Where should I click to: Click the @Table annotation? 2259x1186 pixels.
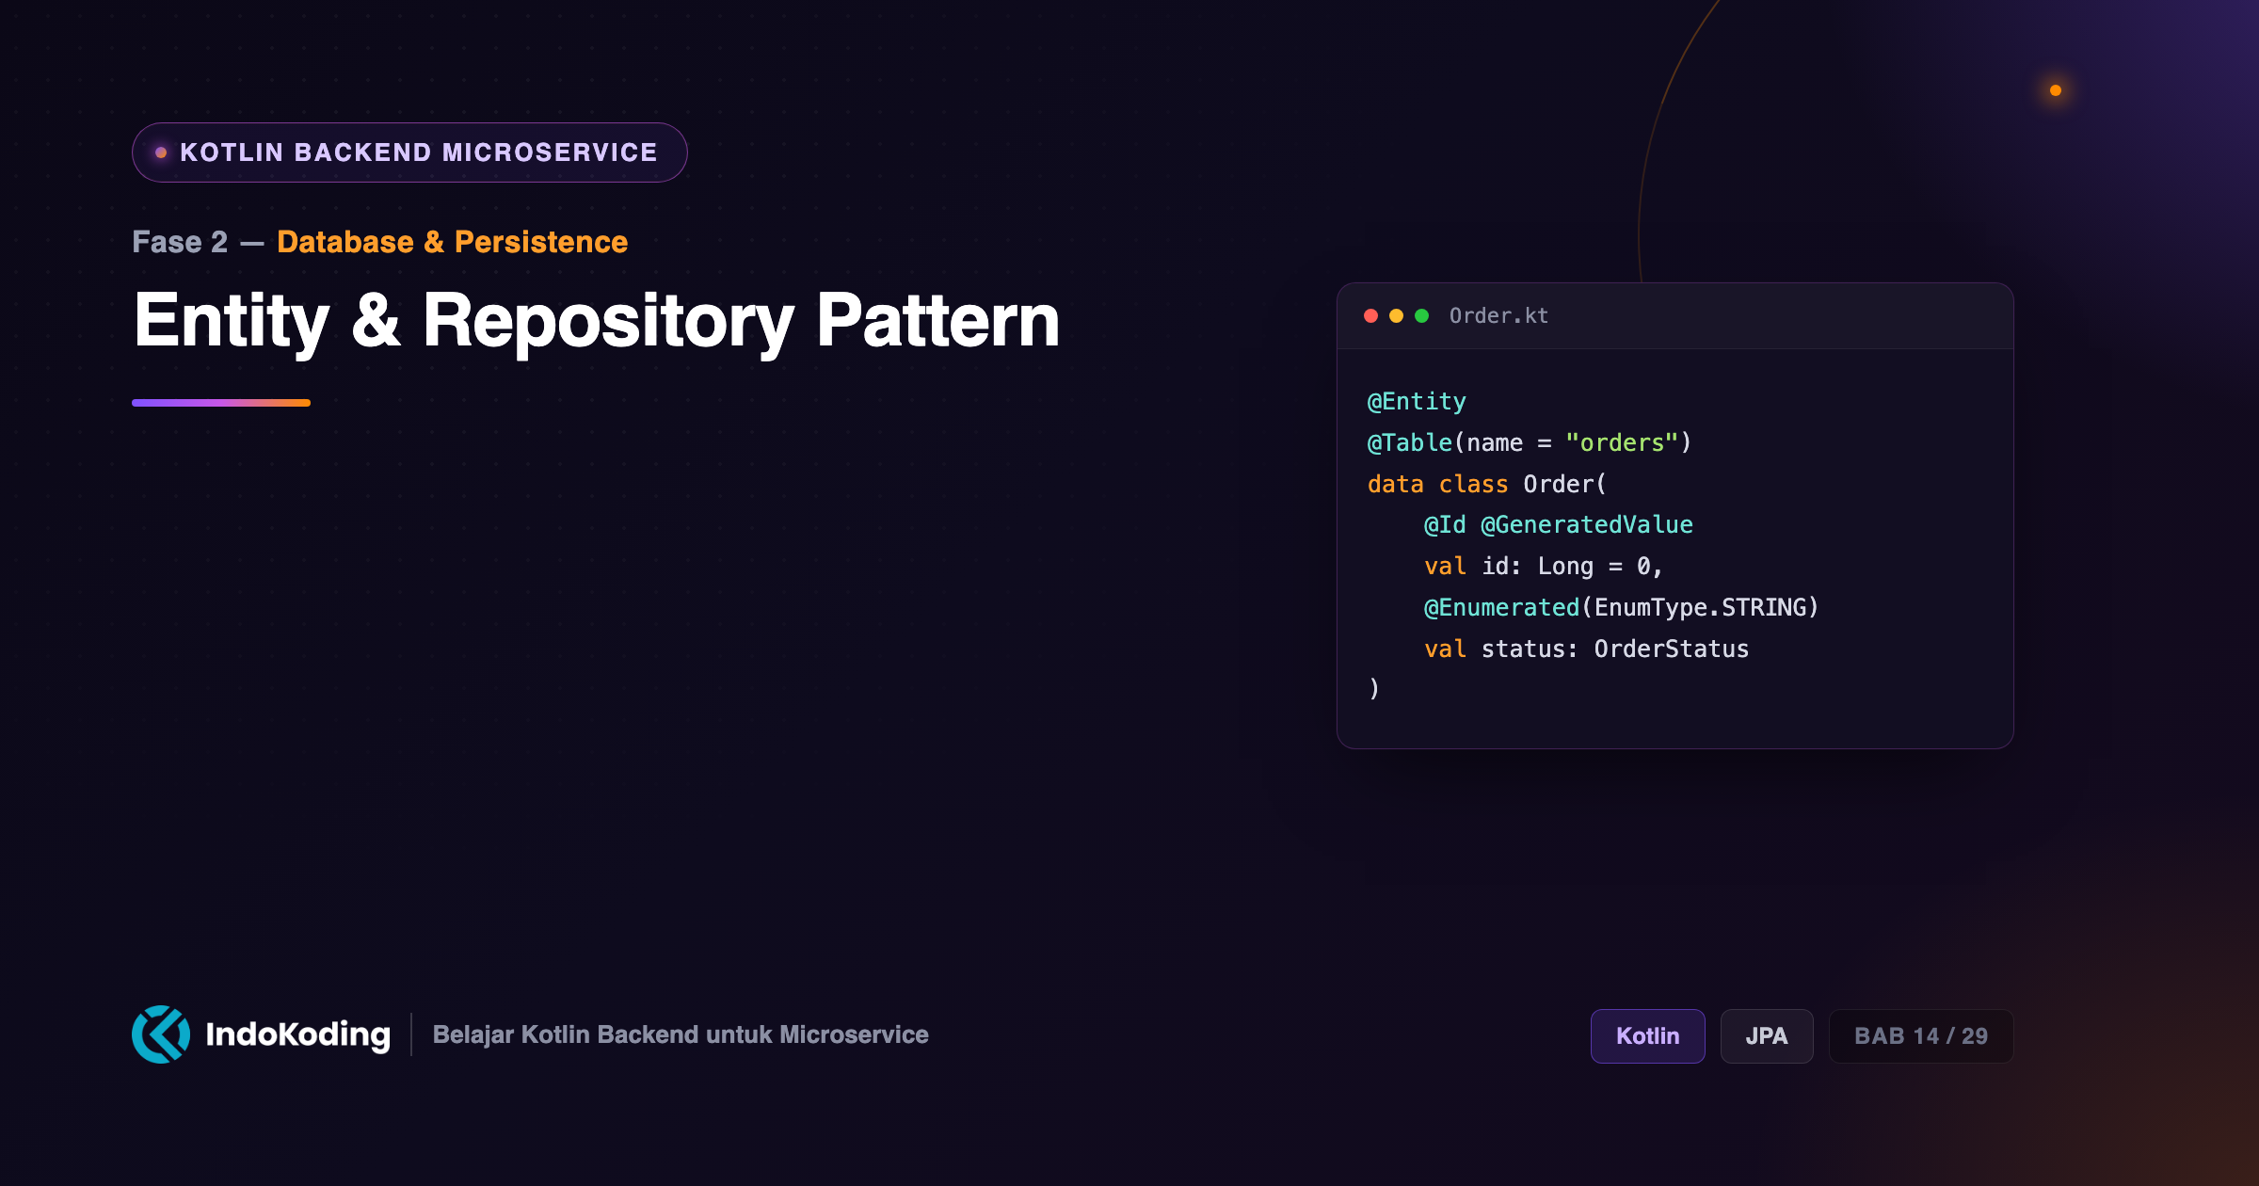(1410, 442)
